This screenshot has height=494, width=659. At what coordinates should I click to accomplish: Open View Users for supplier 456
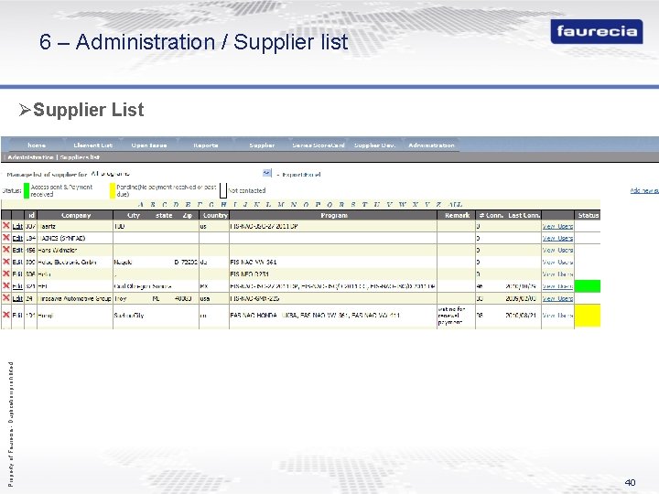pyautogui.click(x=557, y=250)
